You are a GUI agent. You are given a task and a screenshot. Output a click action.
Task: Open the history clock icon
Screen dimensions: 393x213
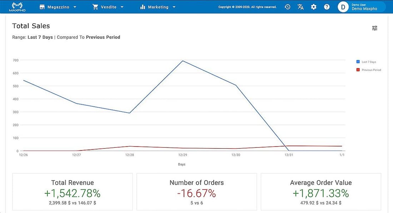288,7
